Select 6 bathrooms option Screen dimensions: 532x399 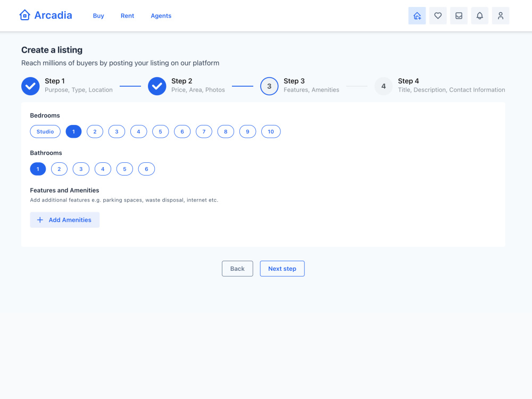(147, 169)
